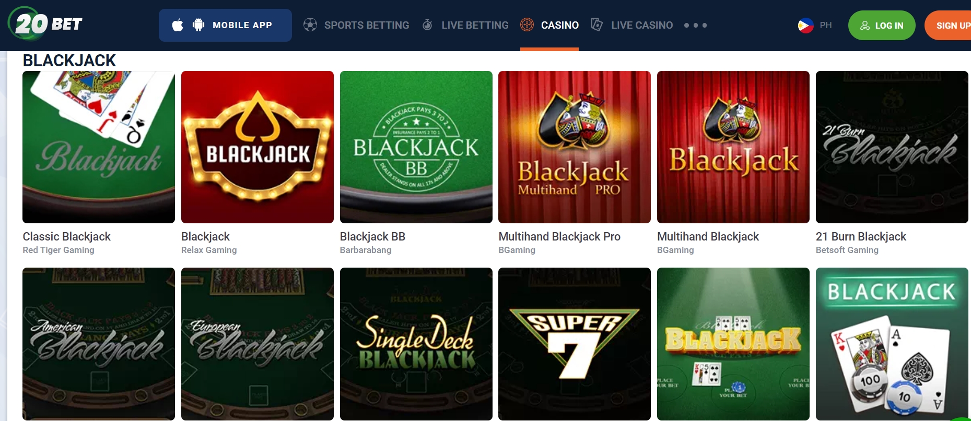Click the Philippines flag icon
Viewport: 971px width, 421px height.
pyautogui.click(x=805, y=25)
